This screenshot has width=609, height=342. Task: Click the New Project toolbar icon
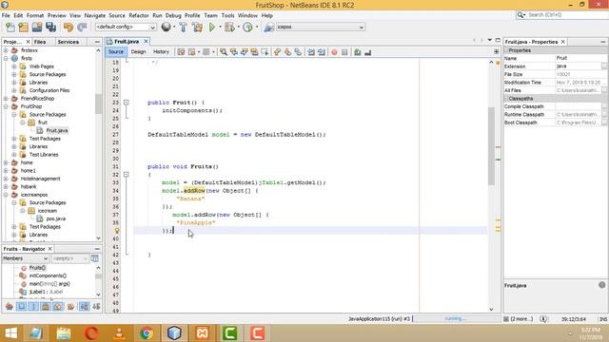click(23, 28)
